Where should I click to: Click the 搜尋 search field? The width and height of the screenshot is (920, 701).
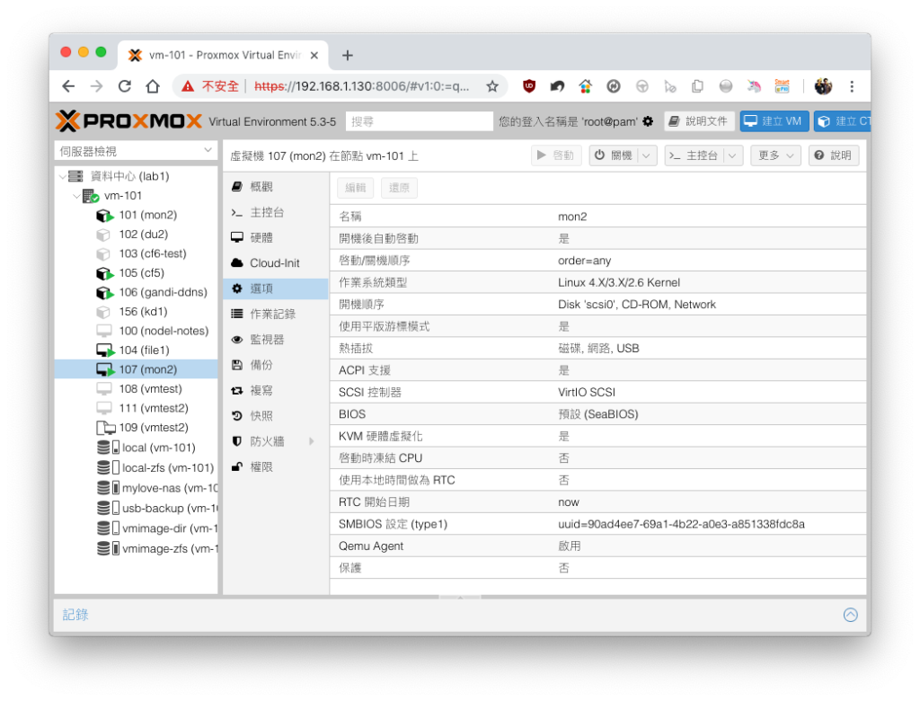(419, 121)
